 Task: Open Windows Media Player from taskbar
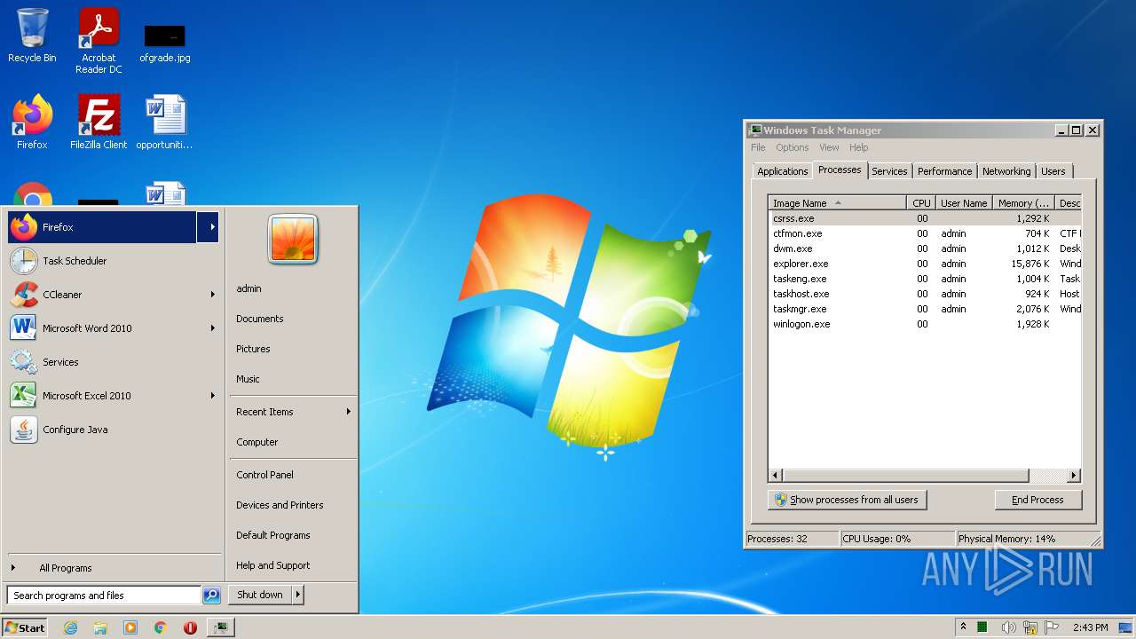(x=130, y=627)
